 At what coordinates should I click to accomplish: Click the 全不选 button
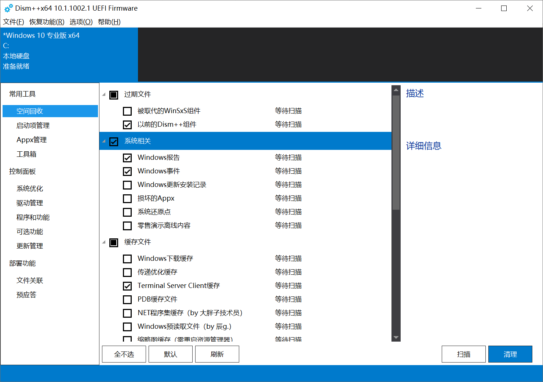point(124,354)
